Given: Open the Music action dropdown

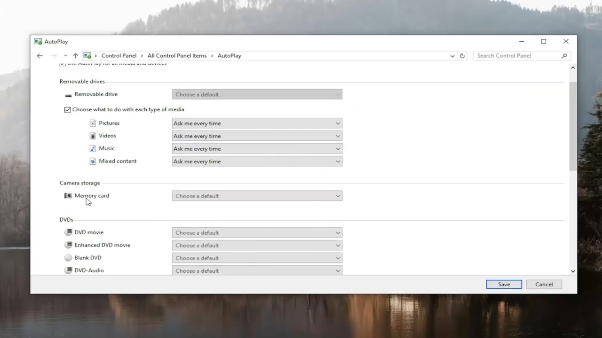Looking at the screenshot, I should 257,149.
